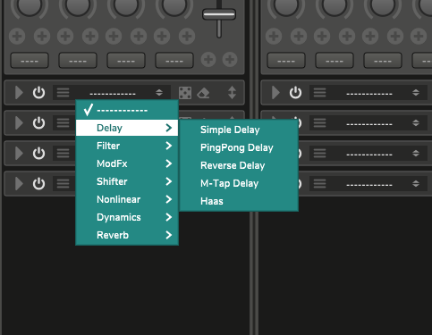Choose Reverse Delay from the submenu
432x335 pixels.
239,165
